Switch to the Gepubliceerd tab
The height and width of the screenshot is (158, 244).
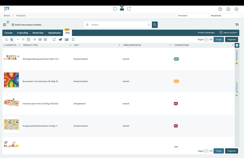pyautogui.click(x=54, y=33)
